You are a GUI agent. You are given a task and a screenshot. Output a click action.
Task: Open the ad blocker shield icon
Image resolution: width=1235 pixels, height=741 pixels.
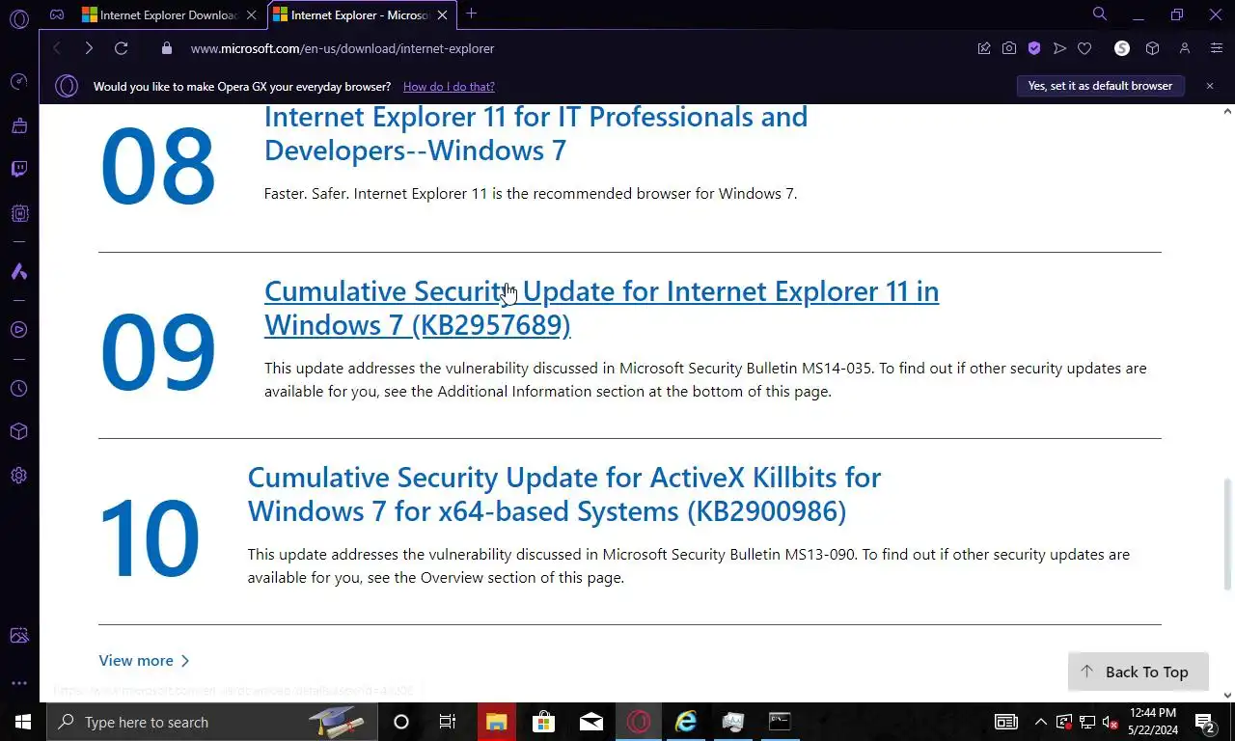[x=1034, y=48]
